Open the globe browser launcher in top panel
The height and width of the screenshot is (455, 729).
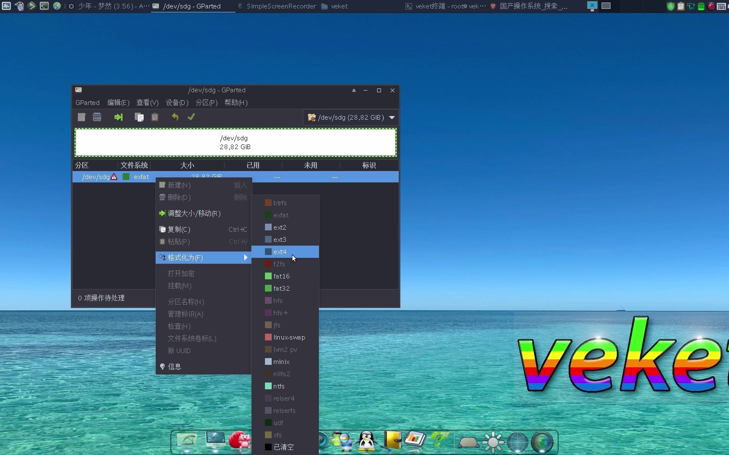pos(57,6)
